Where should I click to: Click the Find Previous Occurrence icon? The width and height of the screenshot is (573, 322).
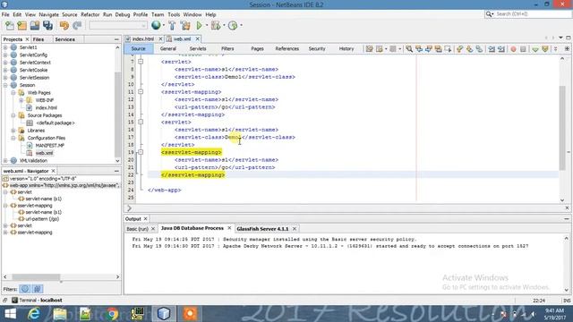pyautogui.click(x=419, y=48)
